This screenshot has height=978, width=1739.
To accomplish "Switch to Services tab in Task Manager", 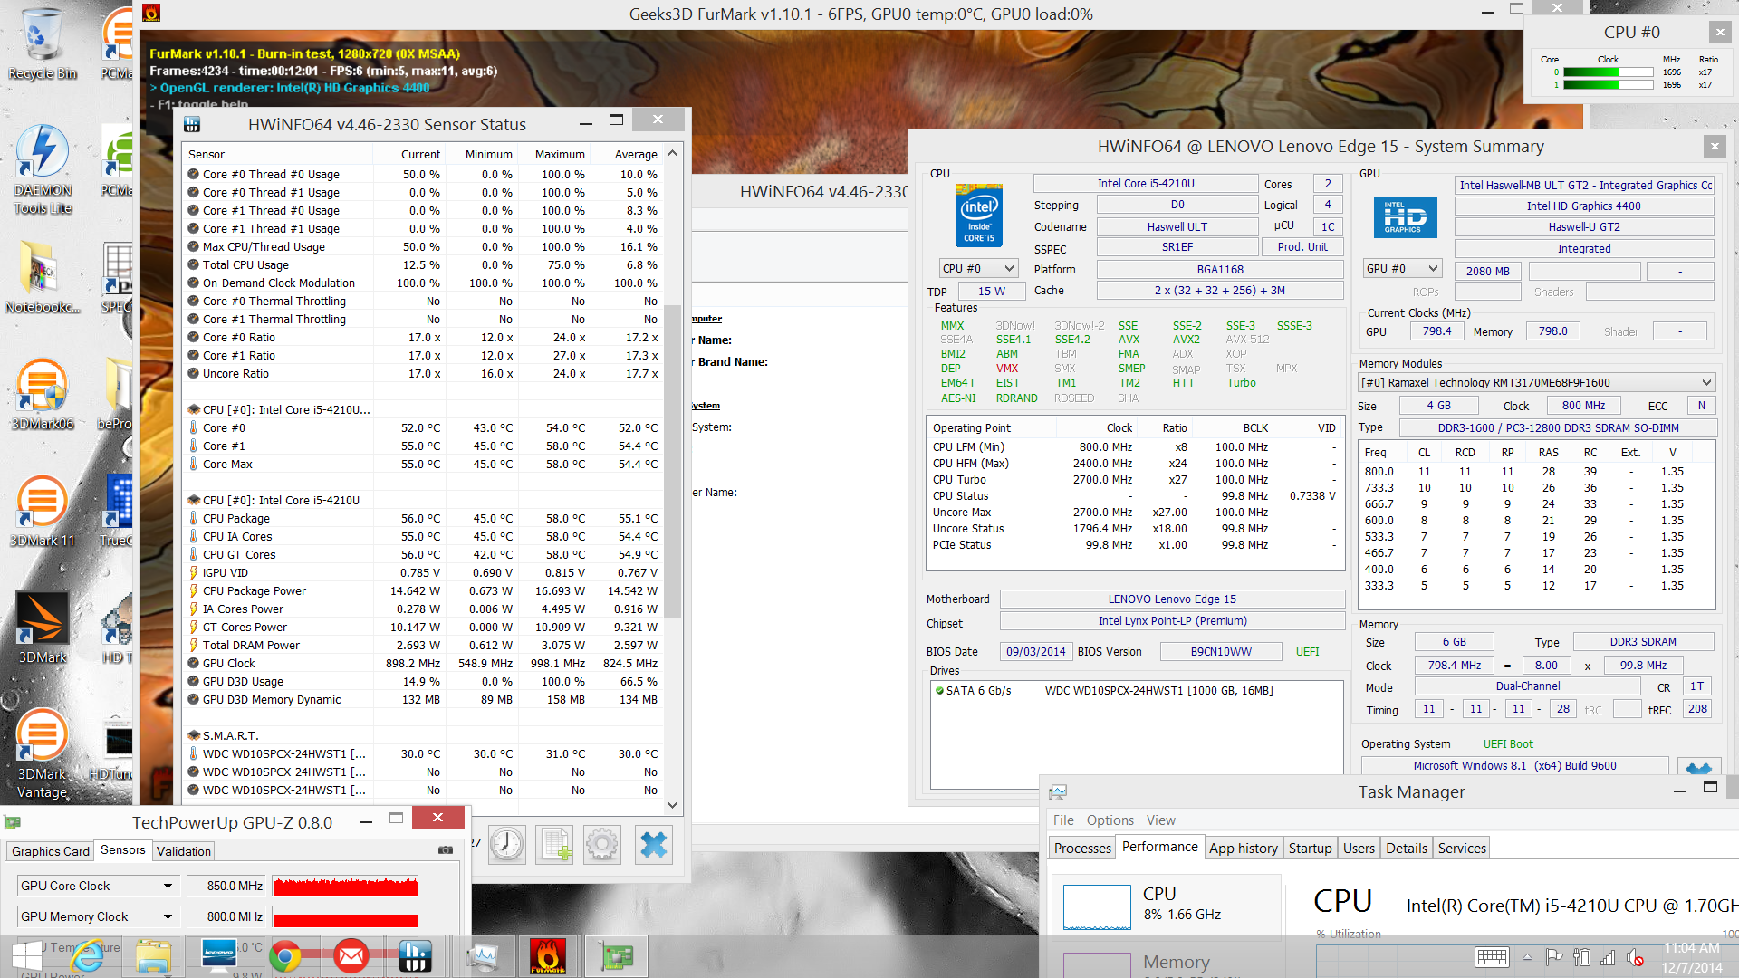I will point(1462,849).
